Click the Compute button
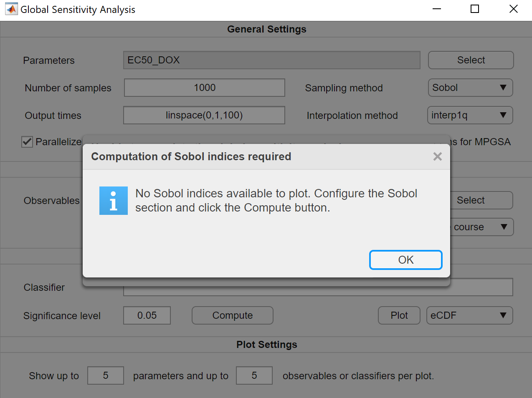Image resolution: width=532 pixels, height=398 pixels. click(233, 315)
